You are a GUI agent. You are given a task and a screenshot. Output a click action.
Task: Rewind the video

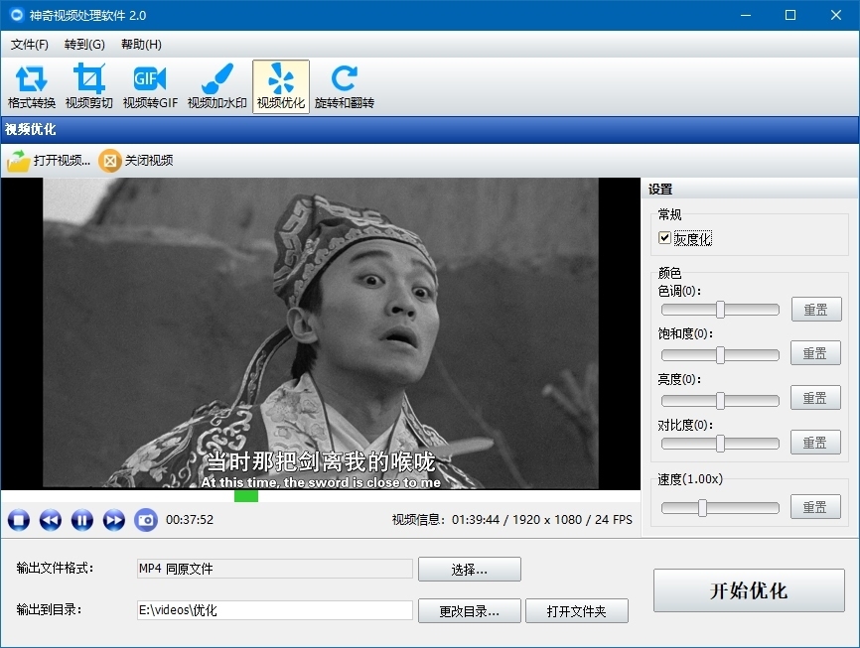51,520
